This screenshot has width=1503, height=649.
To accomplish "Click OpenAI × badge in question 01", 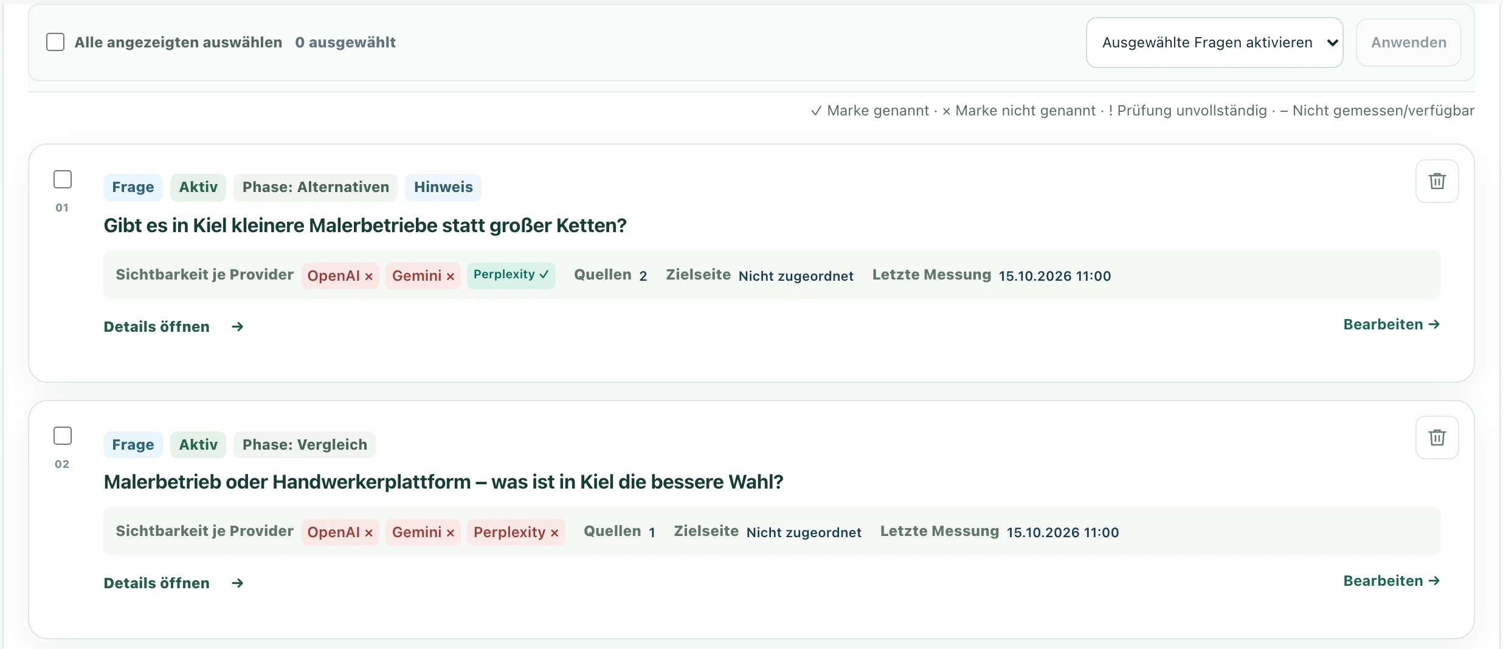I will tap(340, 276).
